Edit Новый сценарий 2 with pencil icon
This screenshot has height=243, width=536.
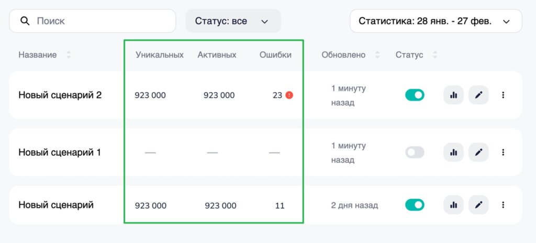click(478, 95)
